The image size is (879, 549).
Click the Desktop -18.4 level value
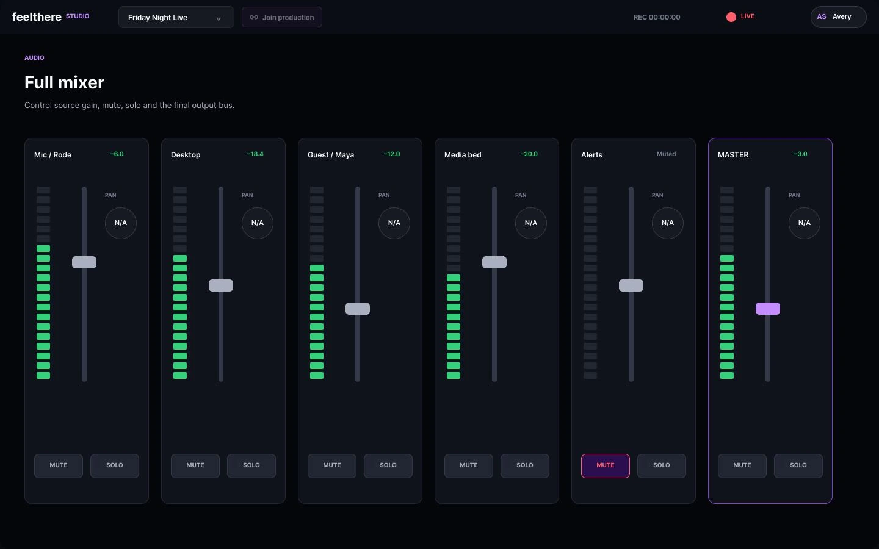[255, 154]
